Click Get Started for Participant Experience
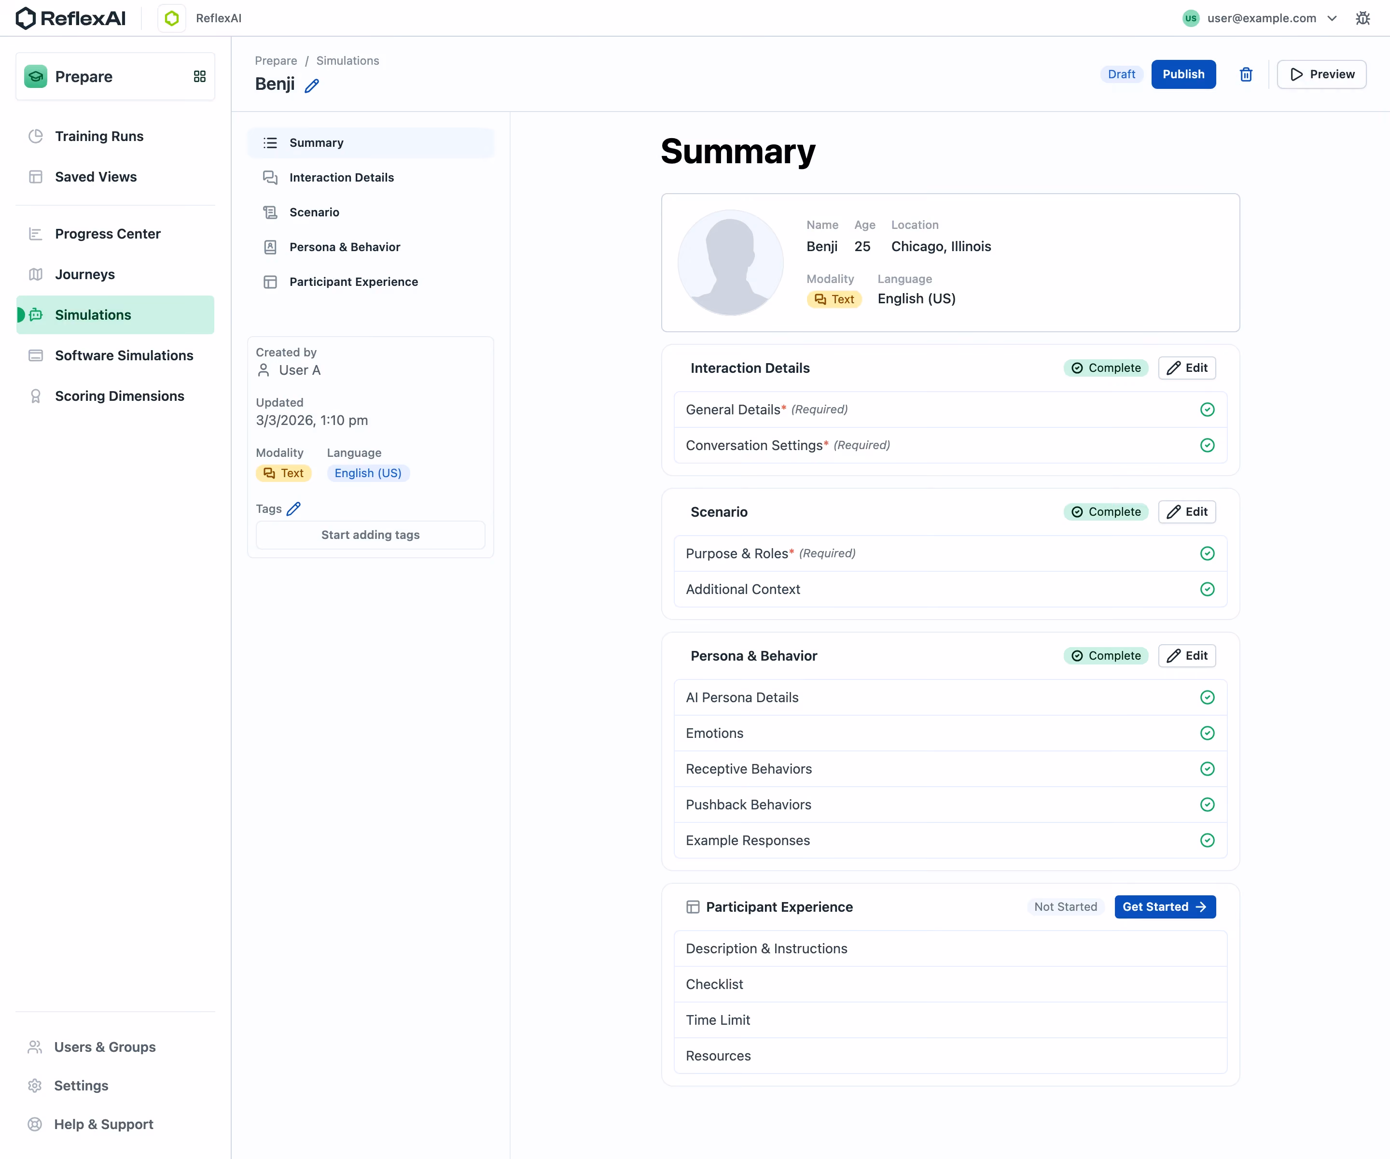This screenshot has width=1390, height=1159. click(1164, 906)
